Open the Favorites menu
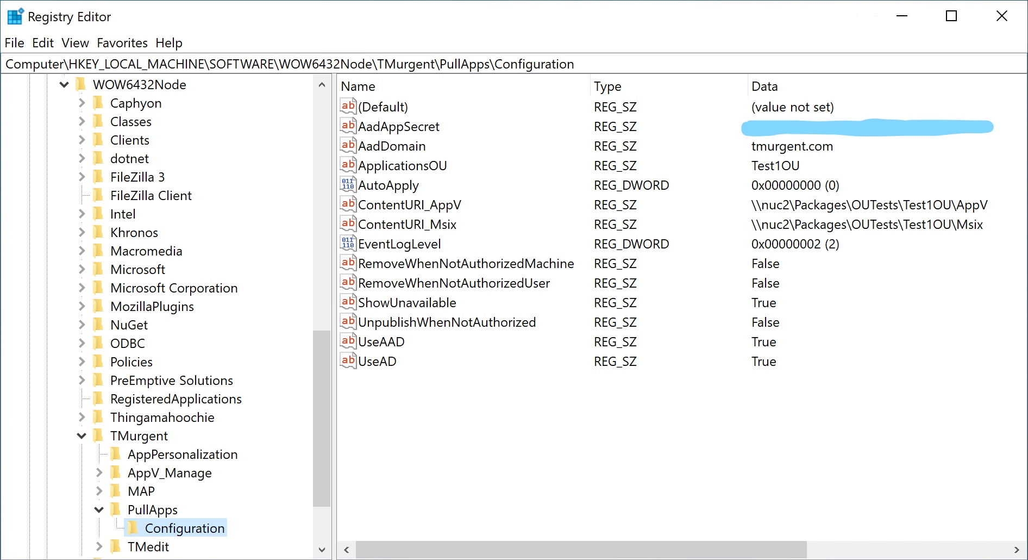1028x560 pixels. pyautogui.click(x=122, y=43)
